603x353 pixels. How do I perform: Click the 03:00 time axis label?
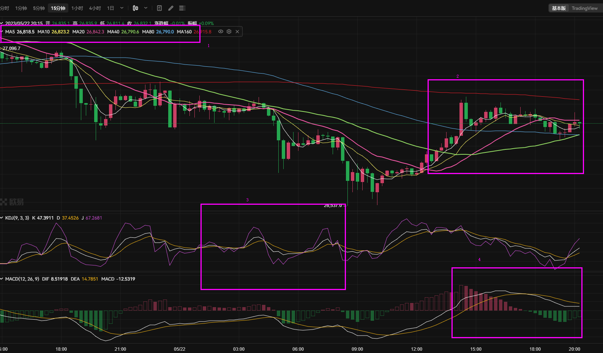239,349
